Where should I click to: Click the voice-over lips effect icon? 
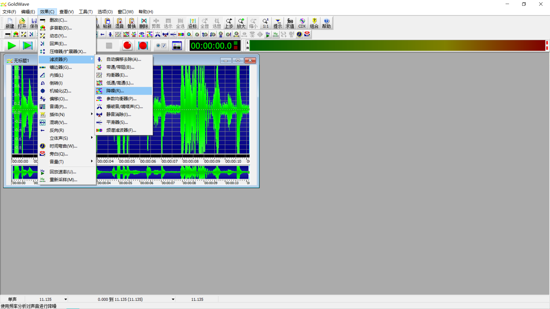pos(307,34)
